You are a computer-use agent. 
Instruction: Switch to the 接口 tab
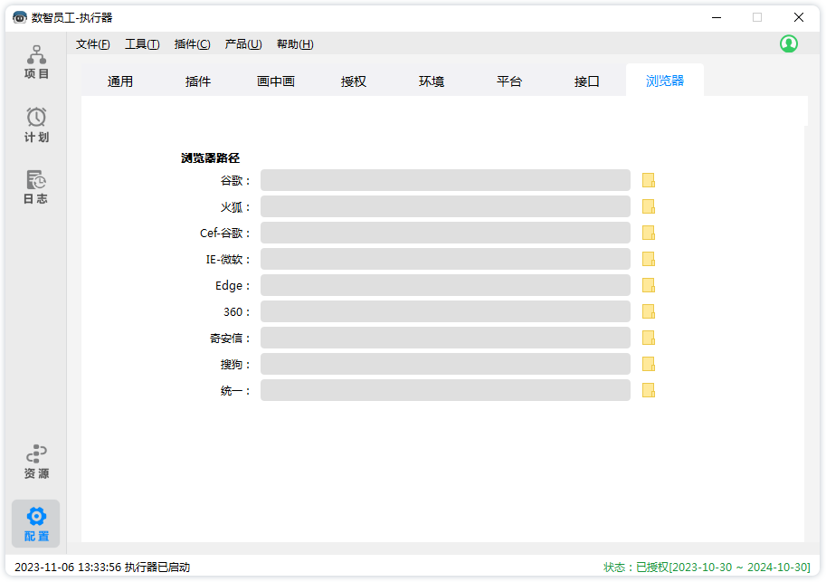587,81
